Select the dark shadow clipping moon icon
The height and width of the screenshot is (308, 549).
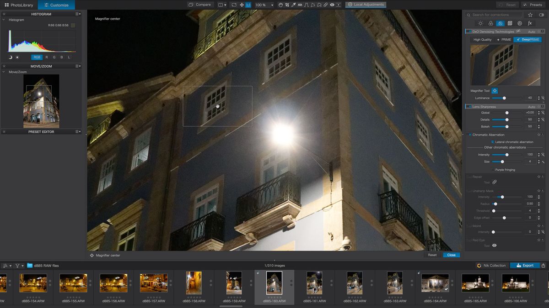point(10,57)
